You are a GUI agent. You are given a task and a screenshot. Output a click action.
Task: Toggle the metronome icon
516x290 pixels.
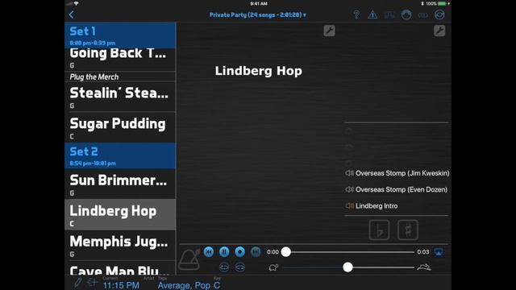(189, 259)
